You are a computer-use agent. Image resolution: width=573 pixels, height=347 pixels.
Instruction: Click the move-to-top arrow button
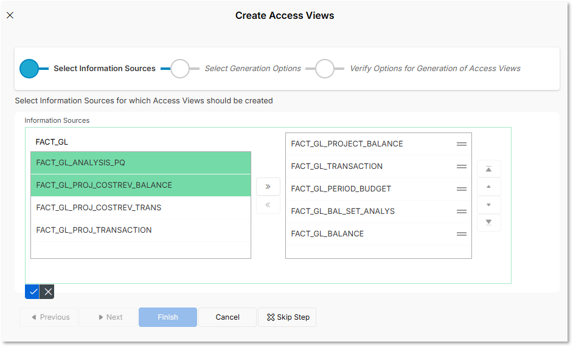click(x=488, y=169)
